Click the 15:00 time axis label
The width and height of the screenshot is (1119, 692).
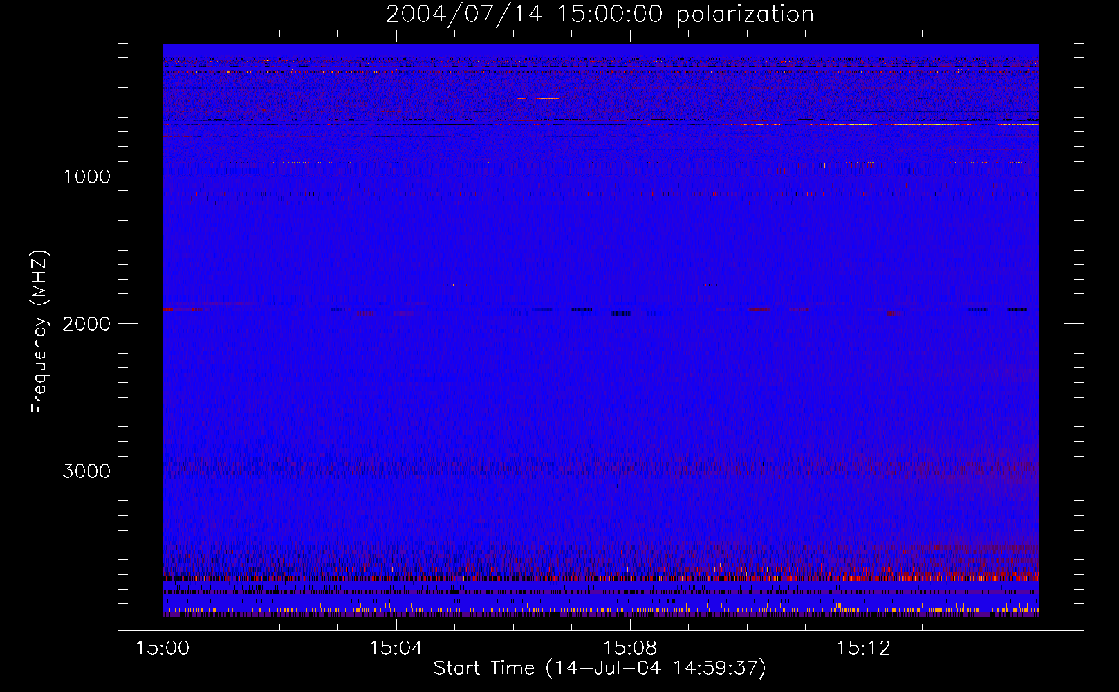pyautogui.click(x=163, y=648)
